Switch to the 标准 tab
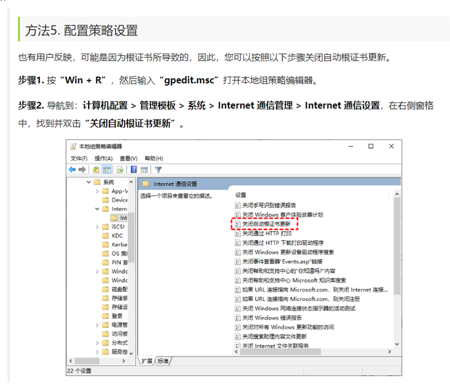The width and height of the screenshot is (450, 385). point(163,361)
